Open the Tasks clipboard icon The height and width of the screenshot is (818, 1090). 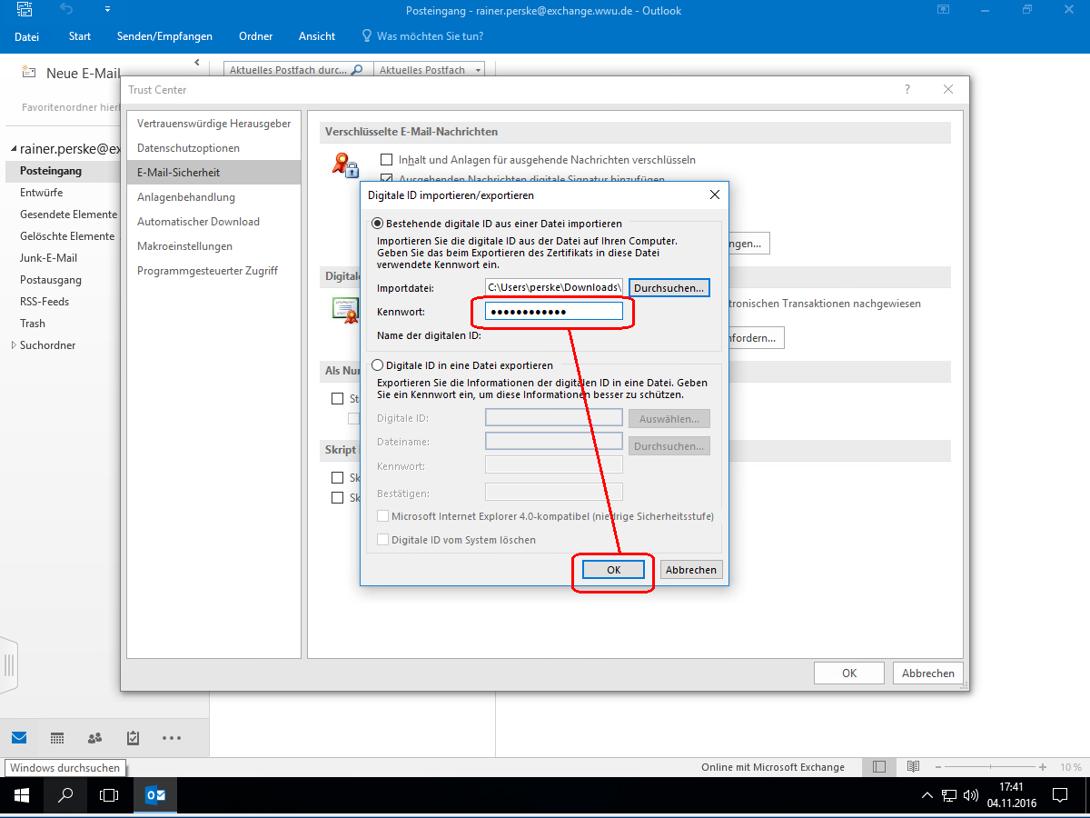[x=133, y=738]
